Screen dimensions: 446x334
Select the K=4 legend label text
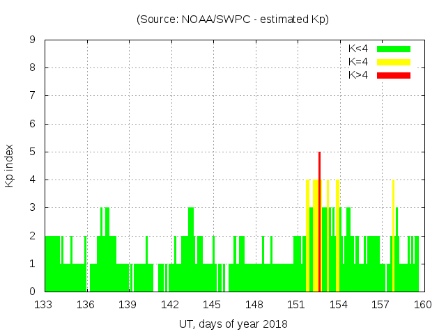pyautogui.click(x=358, y=62)
